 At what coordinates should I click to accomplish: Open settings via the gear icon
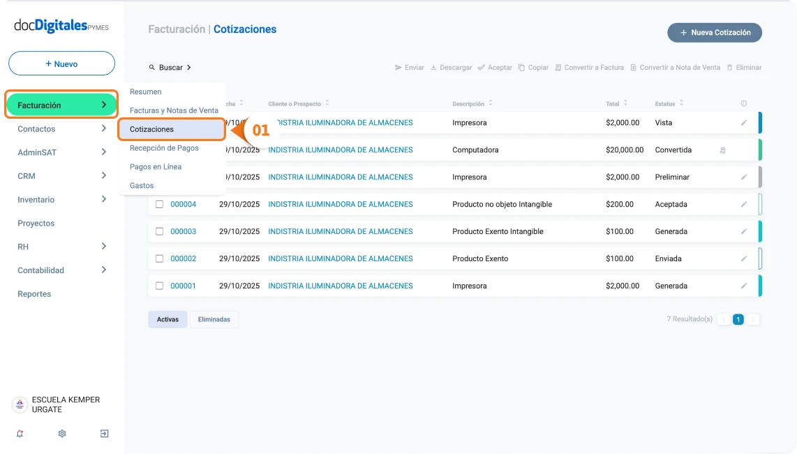click(62, 434)
